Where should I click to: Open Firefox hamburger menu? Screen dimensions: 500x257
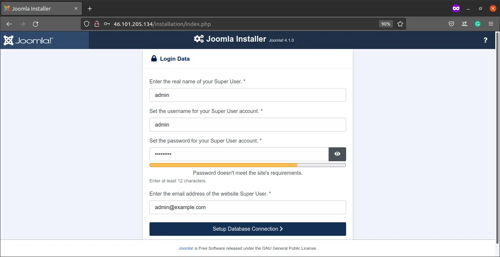coord(491,24)
